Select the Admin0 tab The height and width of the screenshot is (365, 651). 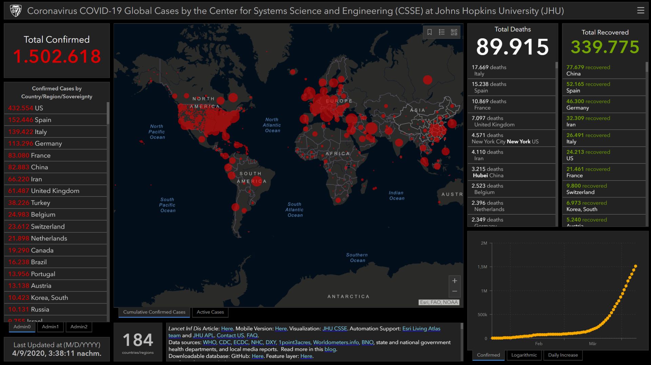click(x=22, y=327)
